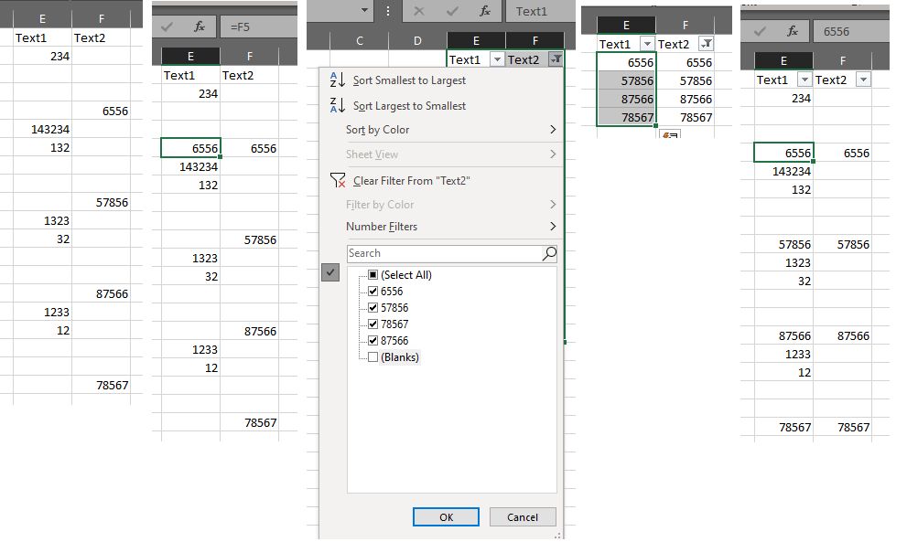Screen dimensions: 907x542
Task: Uncheck the 78567 filter checkbox
Action: tap(373, 324)
